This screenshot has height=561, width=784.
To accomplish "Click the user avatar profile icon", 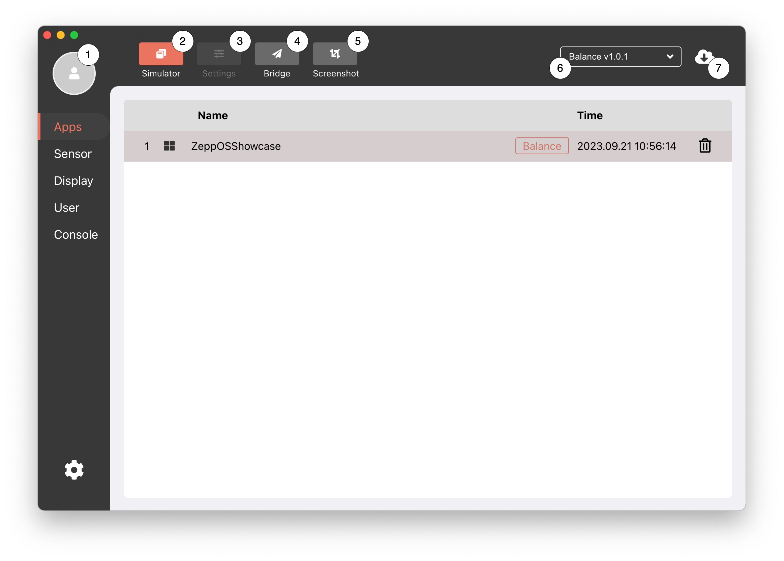I will point(74,74).
